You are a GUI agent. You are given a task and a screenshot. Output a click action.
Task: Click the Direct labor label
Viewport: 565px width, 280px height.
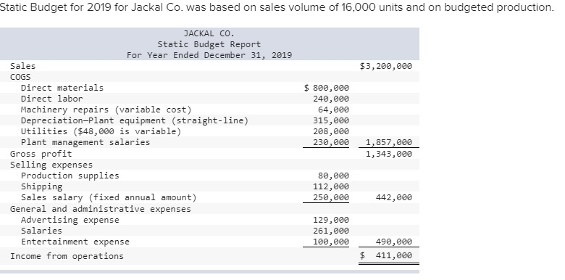(x=51, y=99)
